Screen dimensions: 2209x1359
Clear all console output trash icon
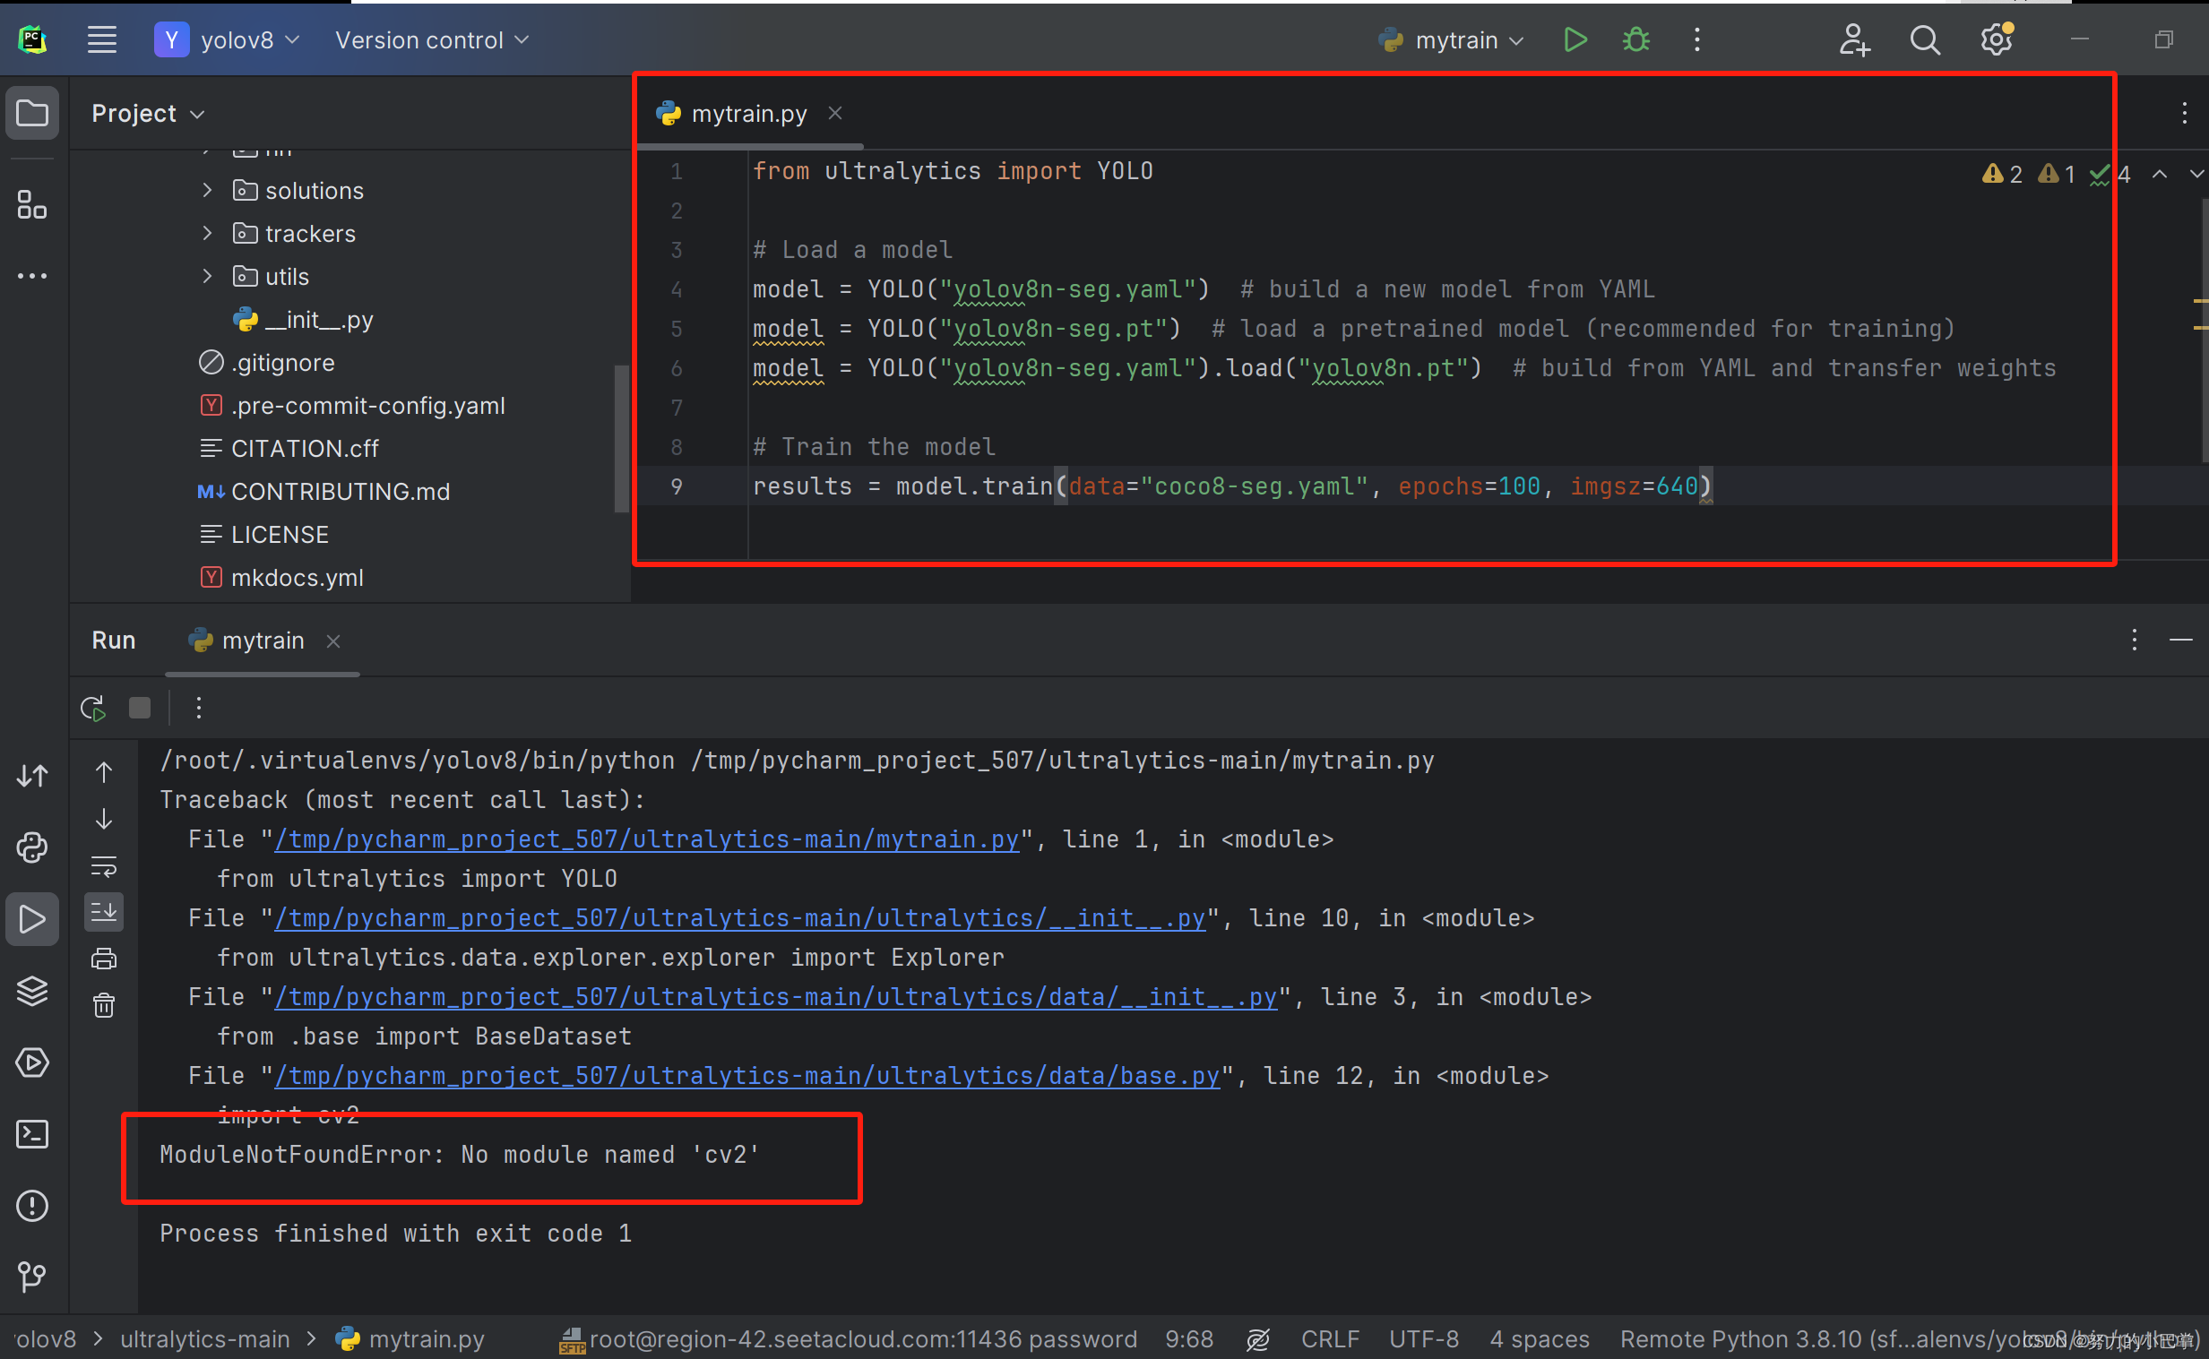tap(104, 1005)
